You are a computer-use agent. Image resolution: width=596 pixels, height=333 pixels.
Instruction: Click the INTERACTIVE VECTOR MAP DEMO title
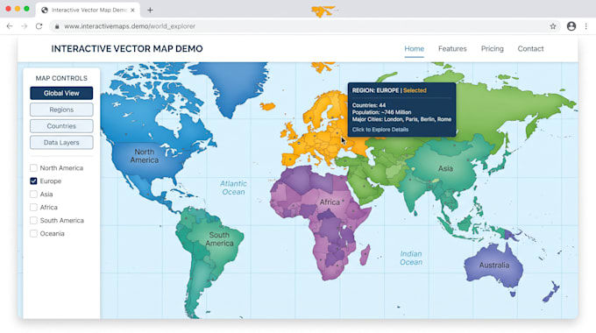pos(127,49)
